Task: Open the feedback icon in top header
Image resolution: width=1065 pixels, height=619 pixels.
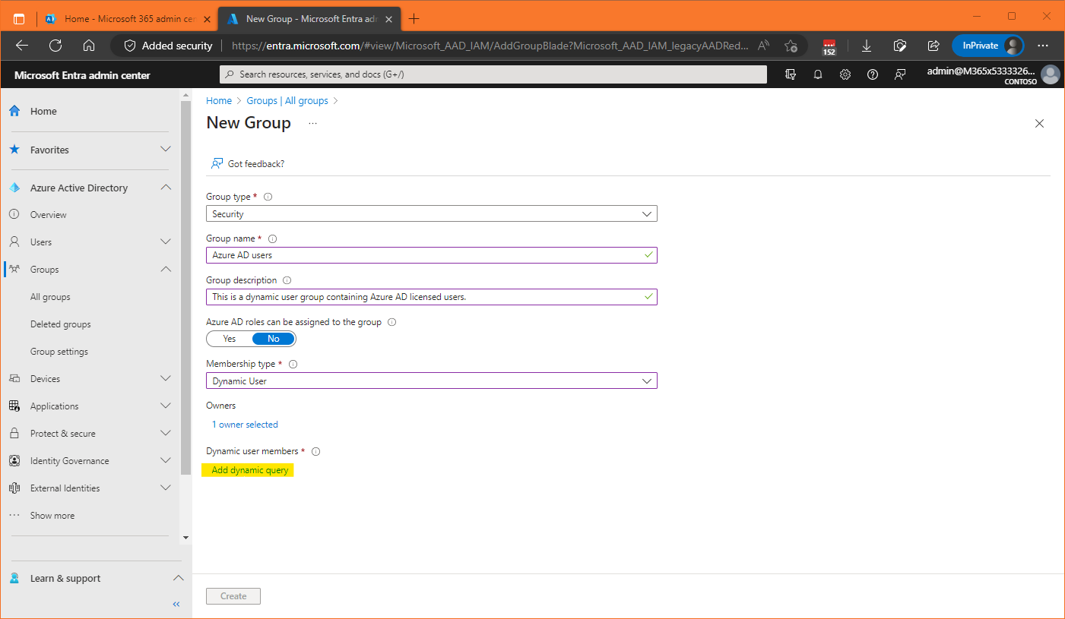Action: 900,74
